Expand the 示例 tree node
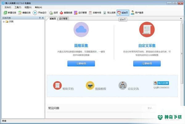Viewport: 185px width, 124px height. tap(4, 21)
